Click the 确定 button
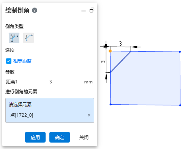 pyautogui.click(x=60, y=137)
